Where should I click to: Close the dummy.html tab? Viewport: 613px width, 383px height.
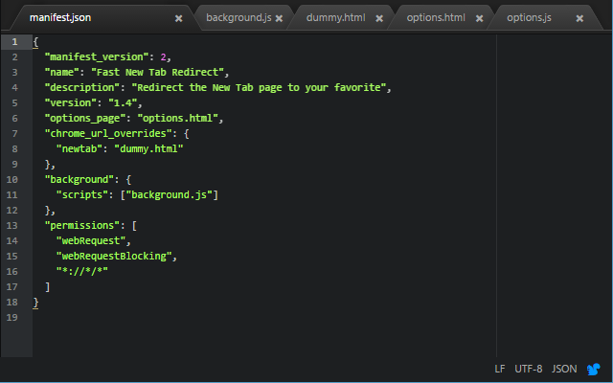(x=379, y=18)
